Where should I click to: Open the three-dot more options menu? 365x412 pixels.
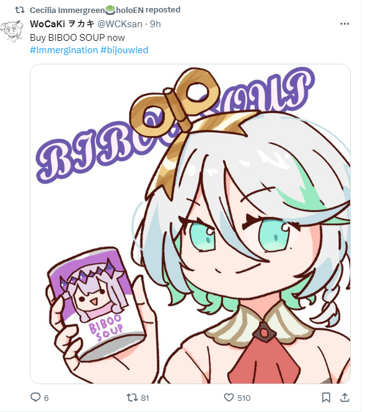(345, 24)
